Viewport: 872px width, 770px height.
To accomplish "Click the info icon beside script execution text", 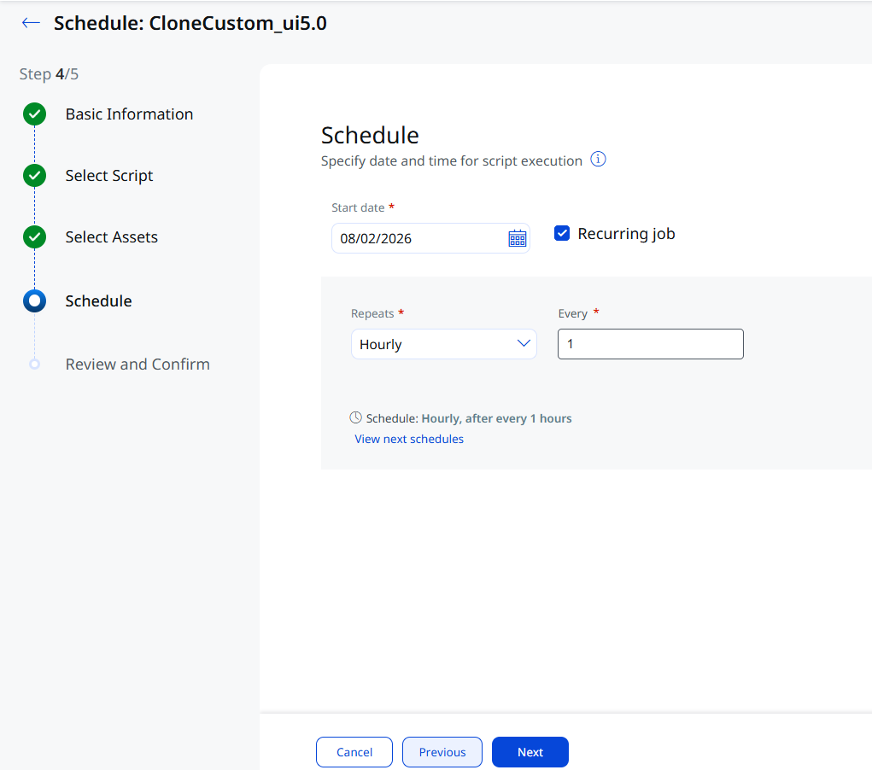I will [x=598, y=160].
